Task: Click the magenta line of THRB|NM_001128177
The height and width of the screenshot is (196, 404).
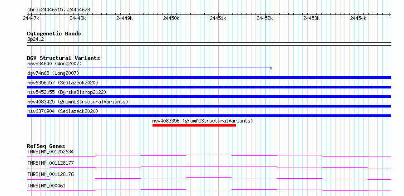Action: (x=209, y=167)
